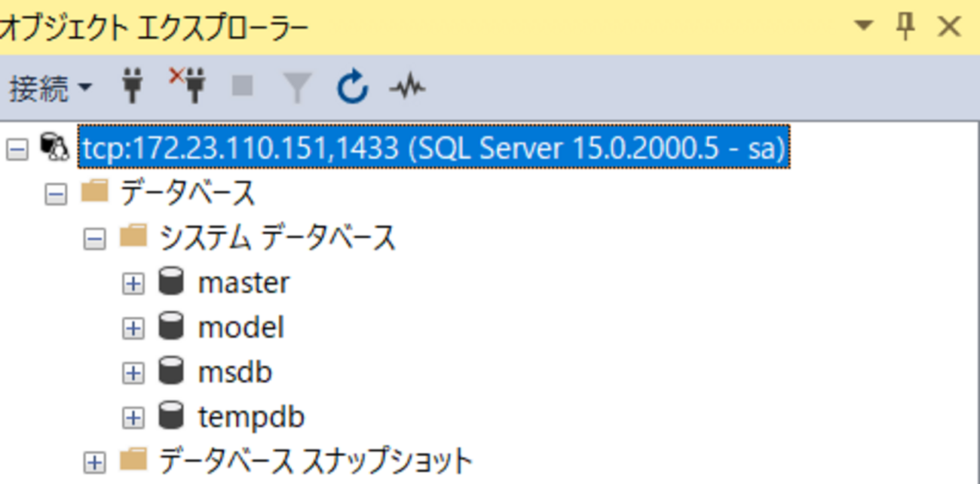Select the msdb database label
The image size is (980, 484).
click(x=234, y=372)
